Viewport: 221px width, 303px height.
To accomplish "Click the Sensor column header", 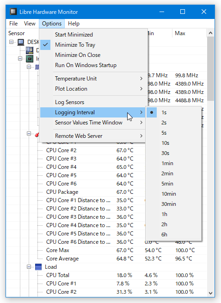I will click(x=23, y=33).
